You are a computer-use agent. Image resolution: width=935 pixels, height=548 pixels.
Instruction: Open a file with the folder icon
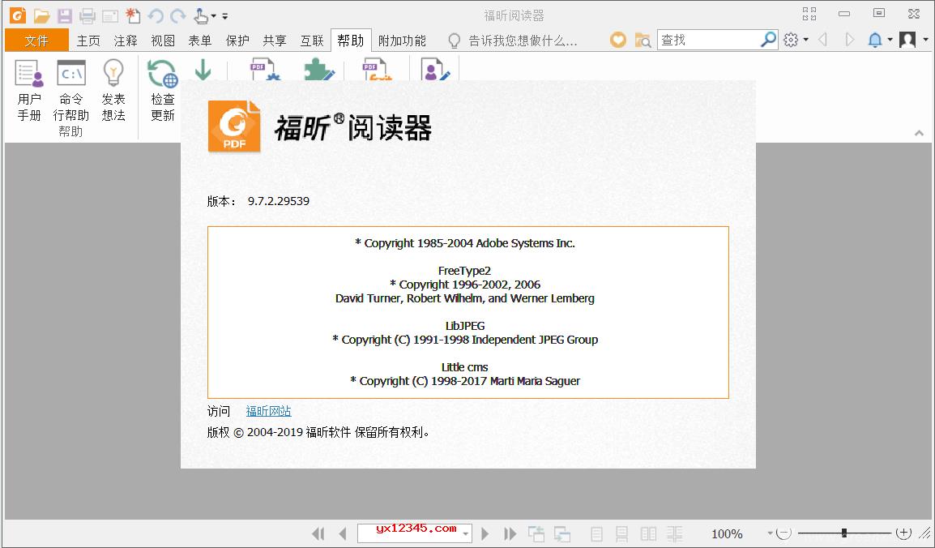click(41, 16)
